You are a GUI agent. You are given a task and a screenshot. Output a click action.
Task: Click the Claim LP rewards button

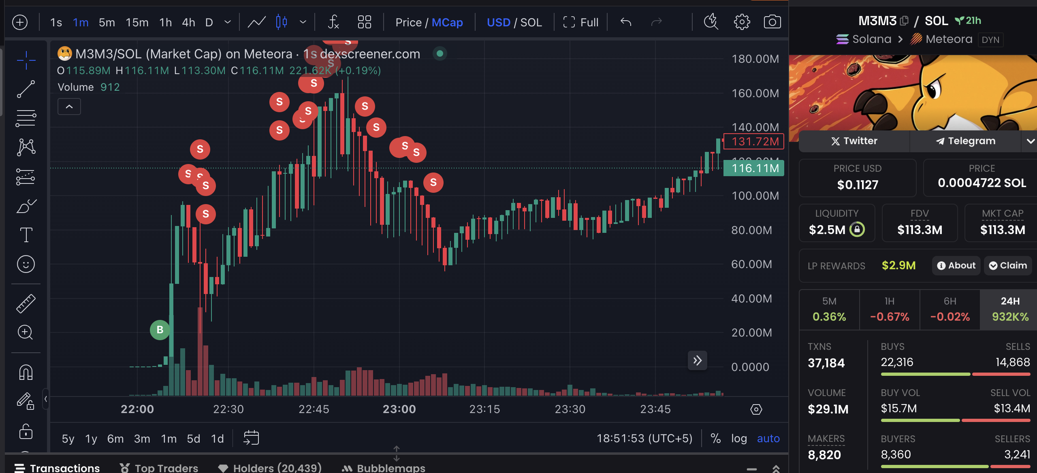[x=1008, y=266]
